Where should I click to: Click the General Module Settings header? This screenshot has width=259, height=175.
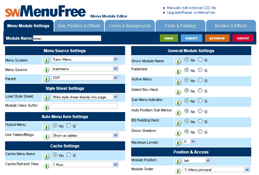[x=191, y=50]
